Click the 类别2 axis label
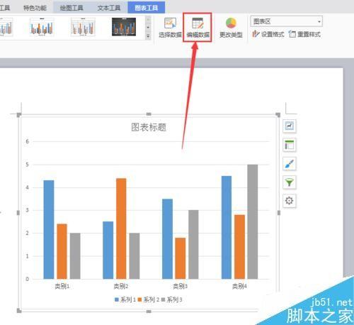The height and width of the screenshot is (325, 354). tap(121, 286)
